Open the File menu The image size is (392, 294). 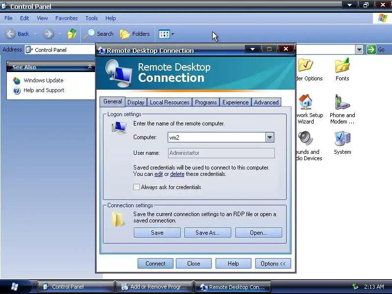click(x=8, y=18)
